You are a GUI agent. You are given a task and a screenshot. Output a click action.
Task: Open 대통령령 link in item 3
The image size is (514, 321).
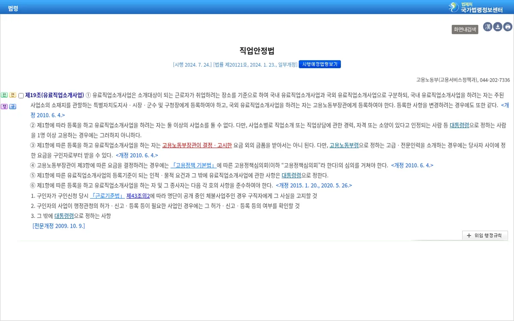(x=64, y=216)
